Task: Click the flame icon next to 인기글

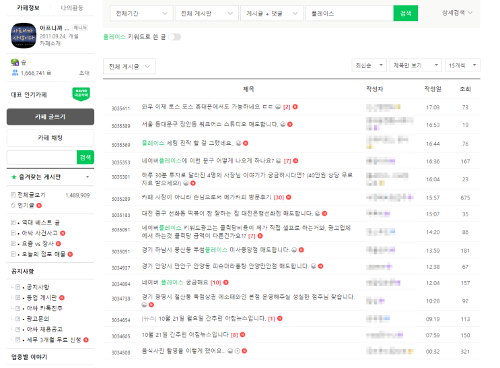Action: pos(13,206)
